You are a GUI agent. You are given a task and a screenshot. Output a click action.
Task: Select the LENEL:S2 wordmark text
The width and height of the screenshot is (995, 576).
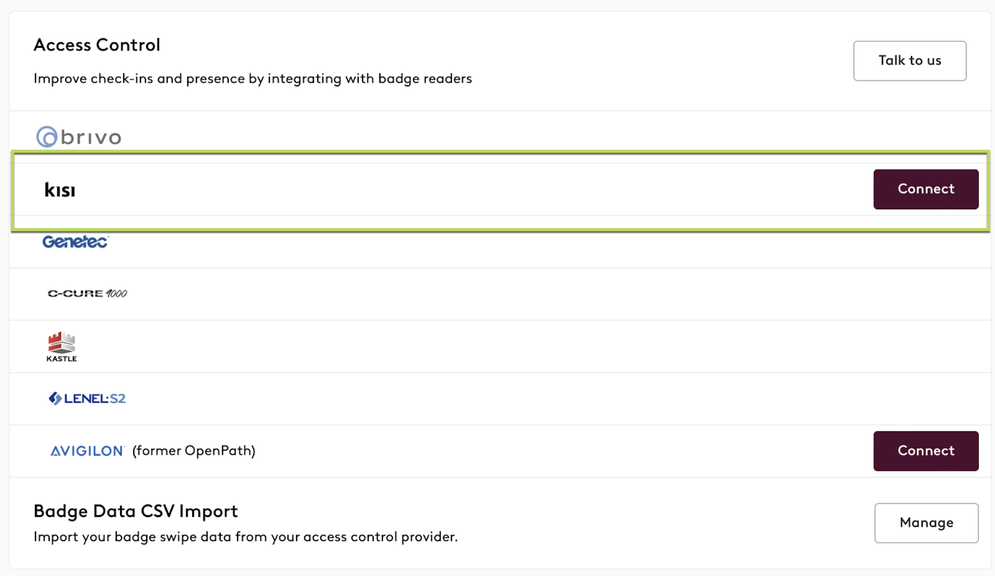click(95, 399)
